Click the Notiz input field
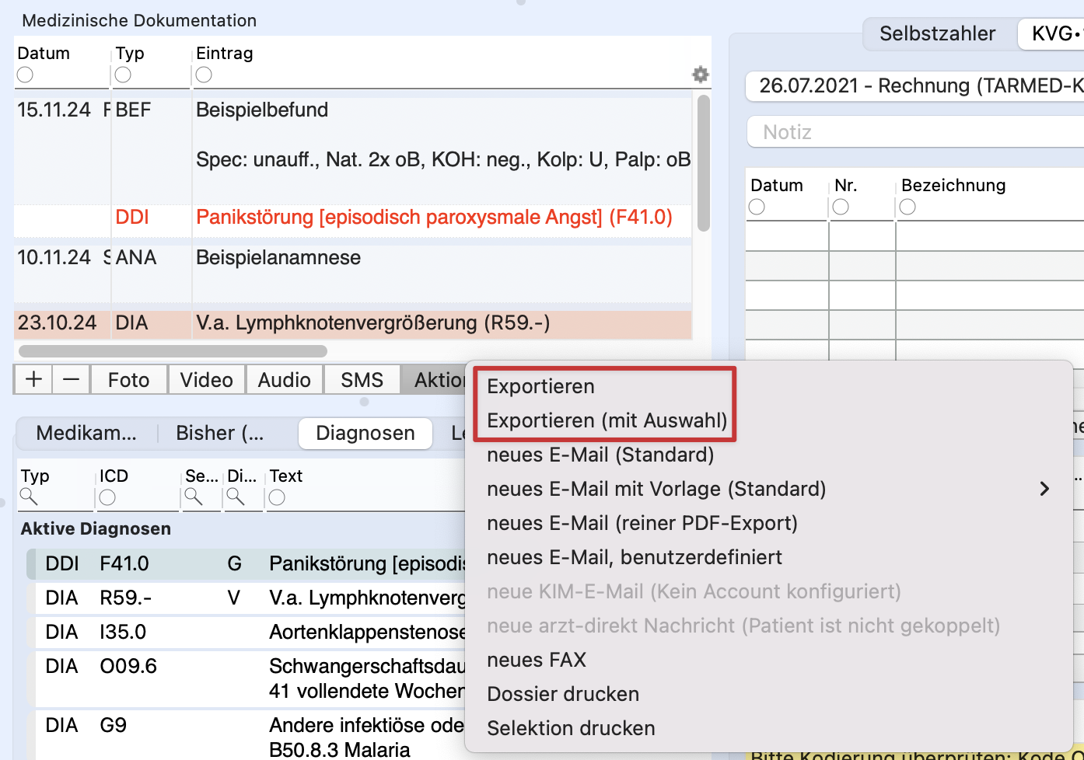 click(914, 132)
